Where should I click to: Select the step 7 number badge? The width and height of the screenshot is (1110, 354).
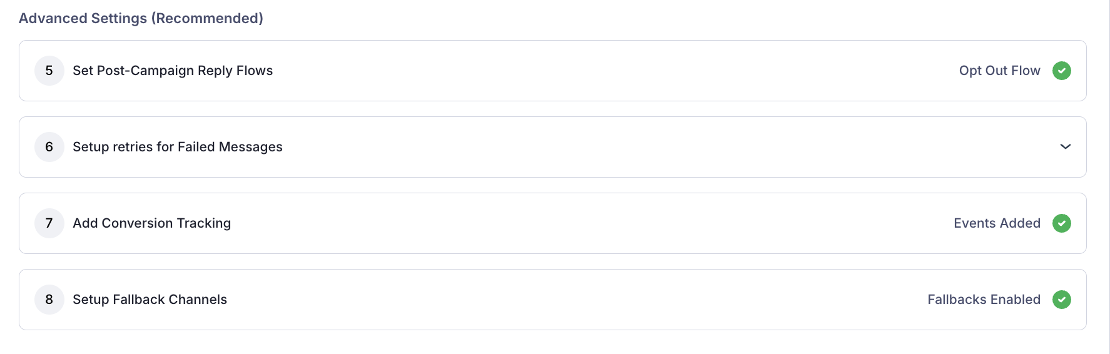pos(49,223)
